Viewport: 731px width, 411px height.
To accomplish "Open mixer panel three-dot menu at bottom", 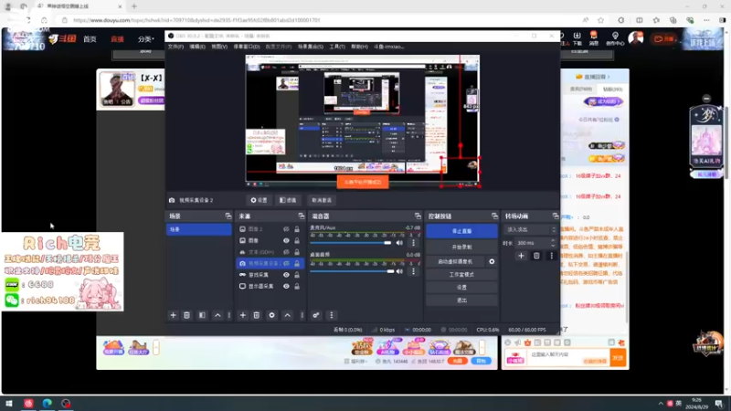I will (x=332, y=315).
